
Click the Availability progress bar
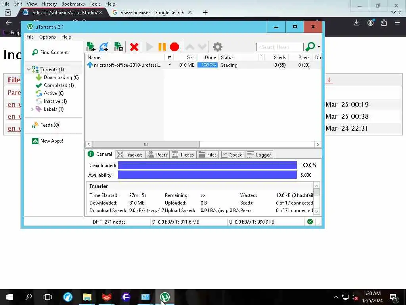click(x=207, y=175)
